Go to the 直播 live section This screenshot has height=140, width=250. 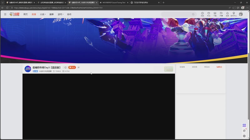34,14
